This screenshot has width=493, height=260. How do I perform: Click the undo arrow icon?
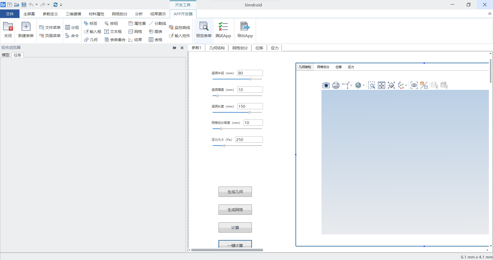[x=31, y=5]
